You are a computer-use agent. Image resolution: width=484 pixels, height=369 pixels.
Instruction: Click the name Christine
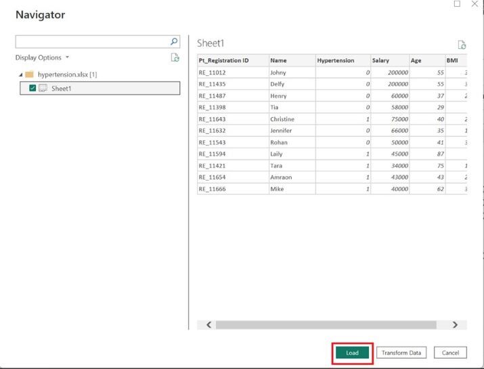(282, 119)
